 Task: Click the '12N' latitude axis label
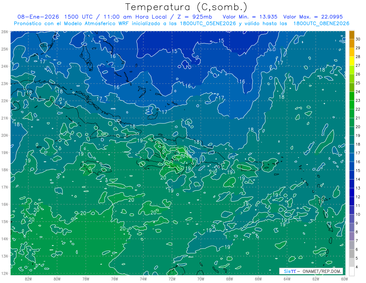pyautogui.click(x=5, y=273)
